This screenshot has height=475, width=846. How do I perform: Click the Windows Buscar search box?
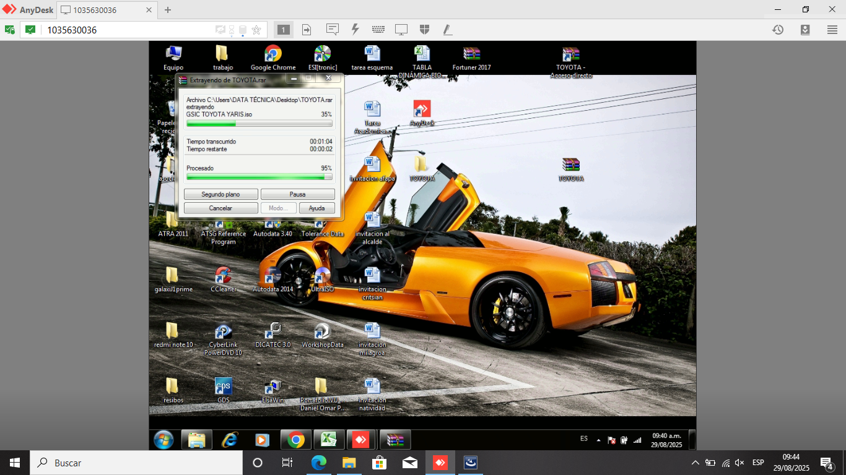pyautogui.click(x=136, y=463)
